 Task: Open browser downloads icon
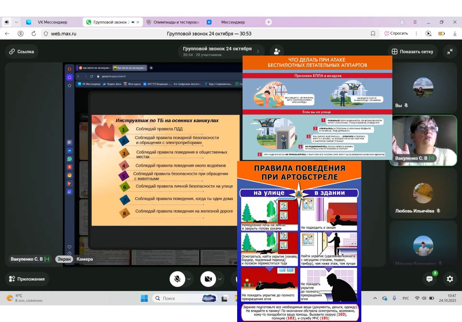point(455,34)
